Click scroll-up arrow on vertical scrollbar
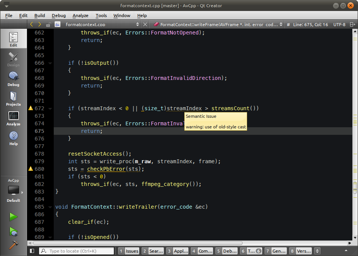Image resolution: width=358 pixels, height=256 pixels. coord(355,31)
